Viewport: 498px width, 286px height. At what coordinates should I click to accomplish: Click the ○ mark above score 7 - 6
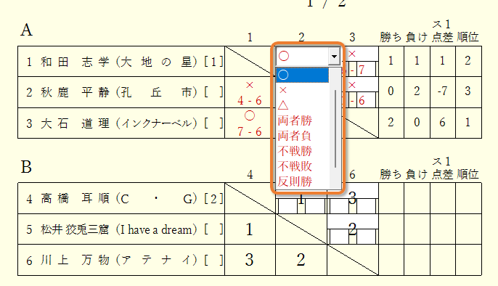250,115
